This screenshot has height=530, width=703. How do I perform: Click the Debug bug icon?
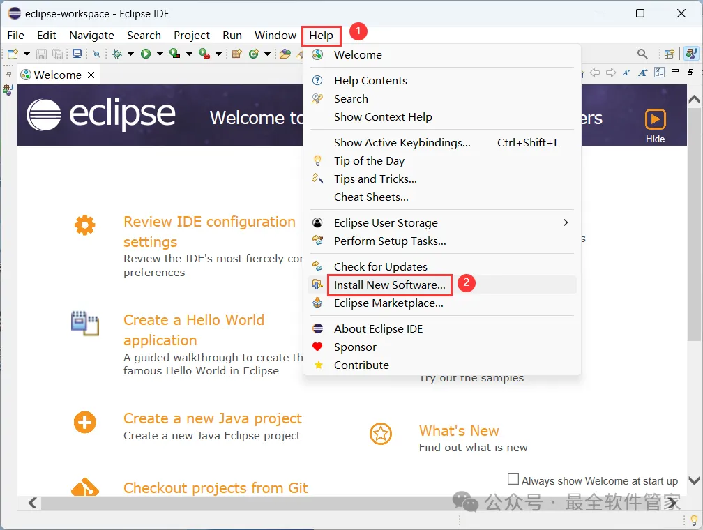click(117, 54)
